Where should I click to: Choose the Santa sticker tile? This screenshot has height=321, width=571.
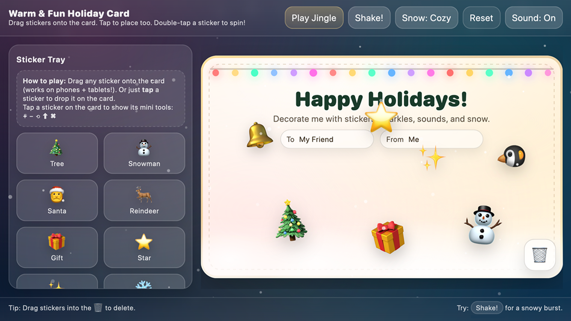[57, 200]
